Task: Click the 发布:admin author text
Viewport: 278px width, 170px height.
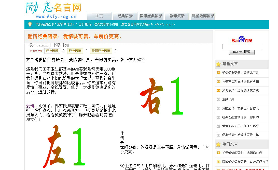Action: click(39, 45)
